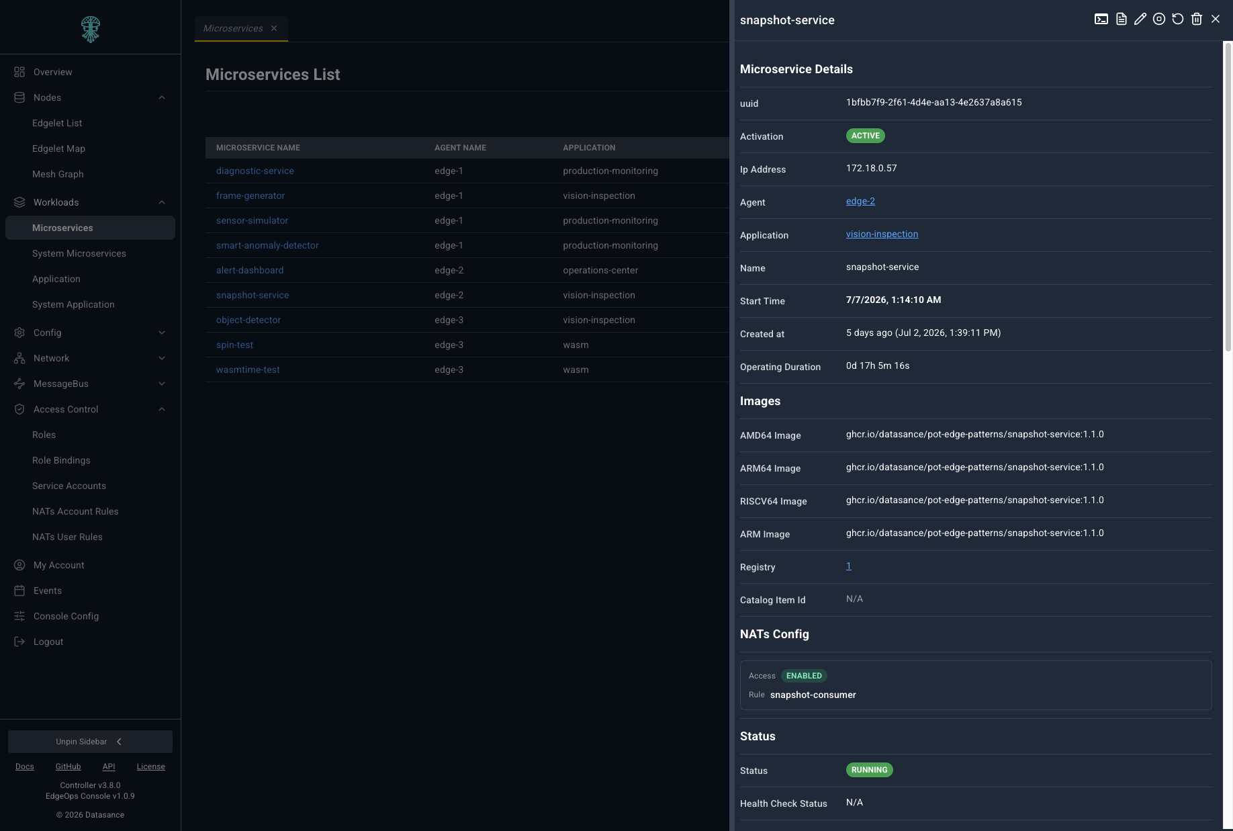The height and width of the screenshot is (831, 1233).
Task: Click the Overview grid icon
Action: 19,72
